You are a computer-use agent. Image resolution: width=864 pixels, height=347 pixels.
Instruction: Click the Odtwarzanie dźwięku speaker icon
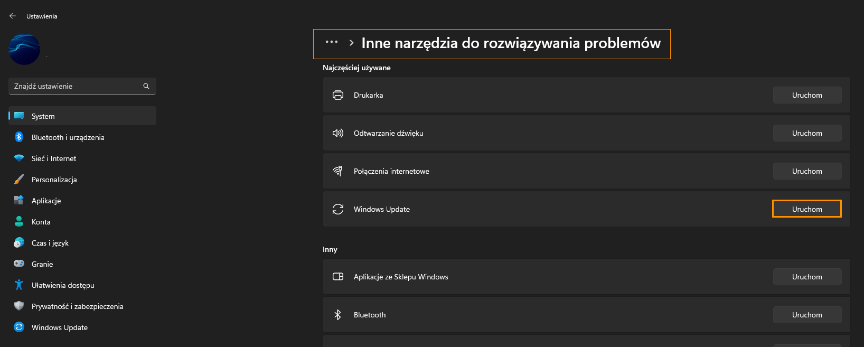pyautogui.click(x=338, y=133)
